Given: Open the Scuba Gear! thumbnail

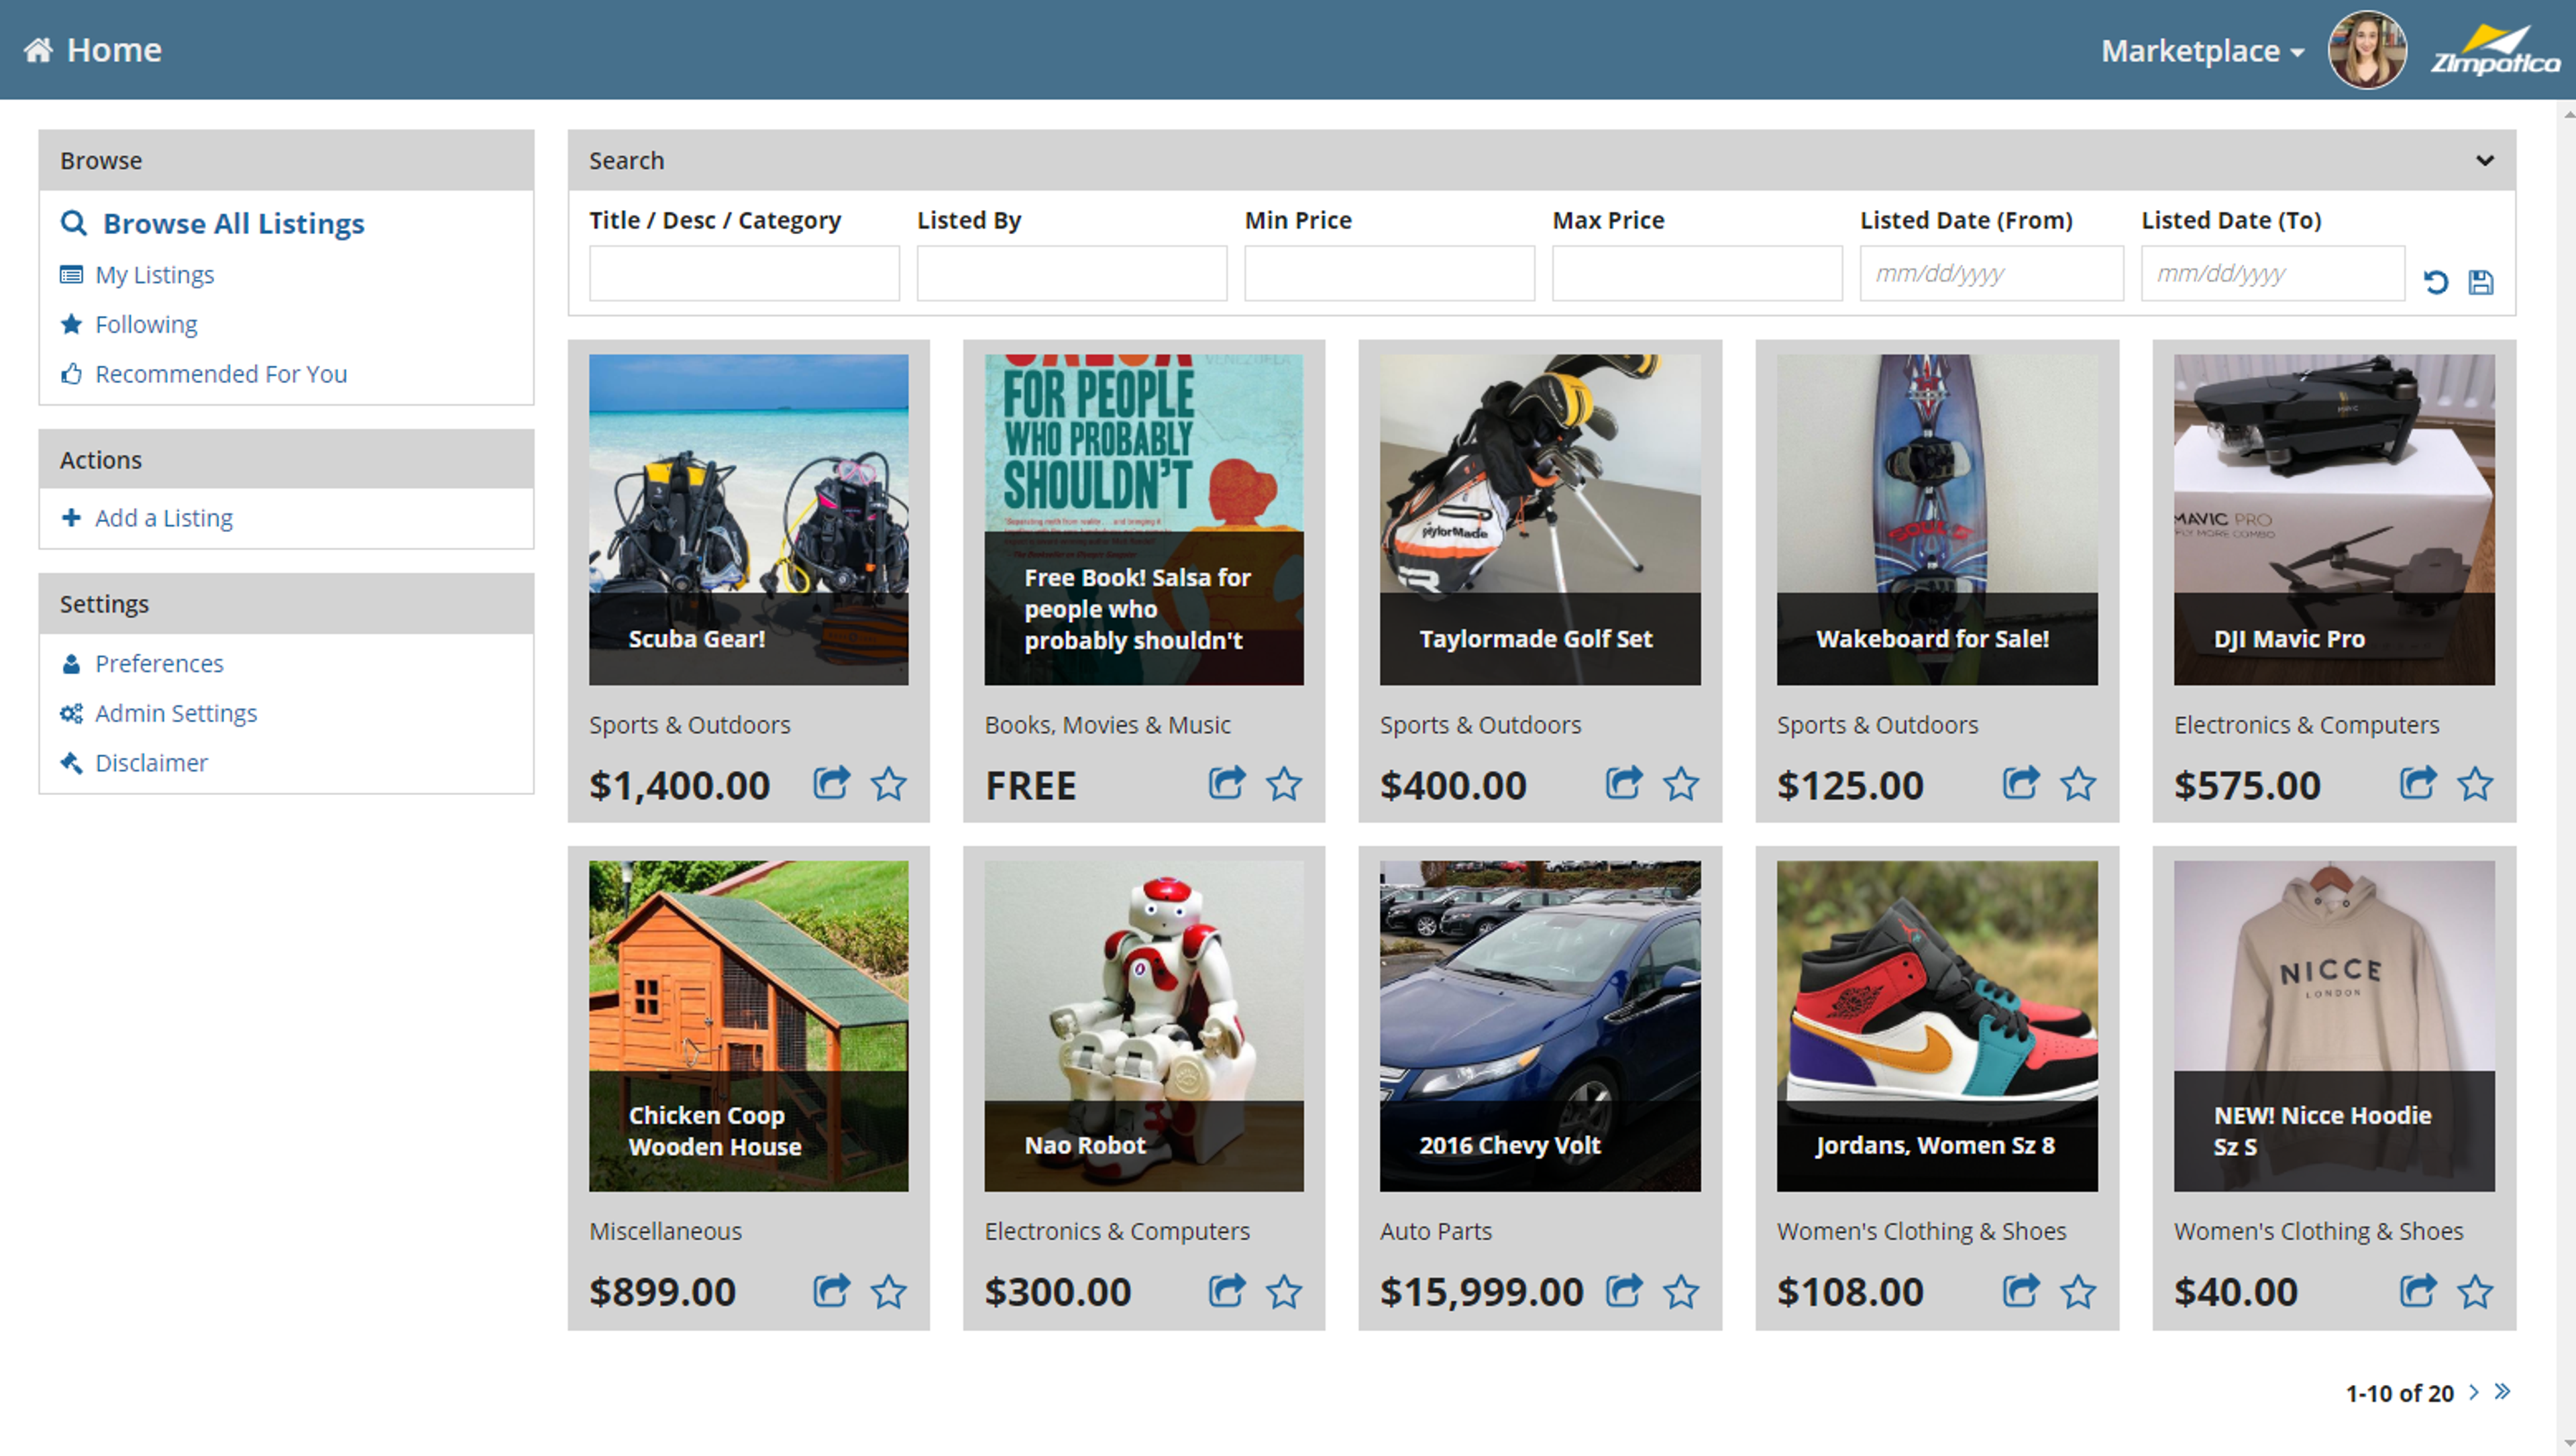Looking at the screenshot, I should [748, 519].
